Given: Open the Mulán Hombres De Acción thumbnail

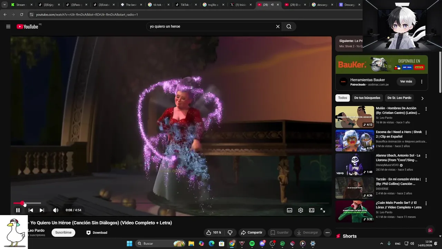Looking at the screenshot, I should pos(355,117).
